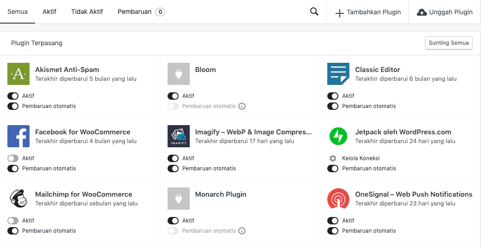Click the Unggah Plugin button
This screenshot has width=481, height=247.
445,12
